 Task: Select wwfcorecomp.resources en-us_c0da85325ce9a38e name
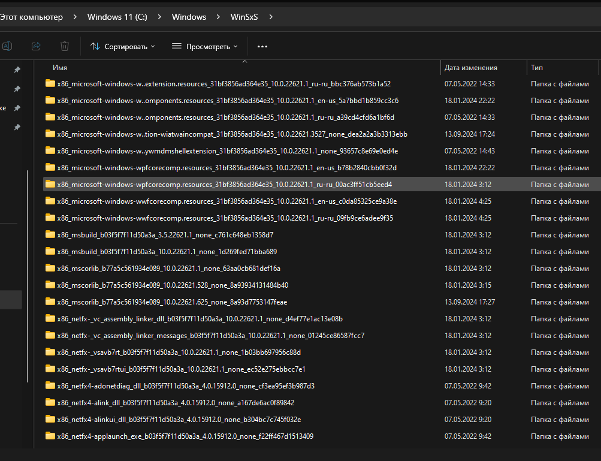(x=227, y=201)
